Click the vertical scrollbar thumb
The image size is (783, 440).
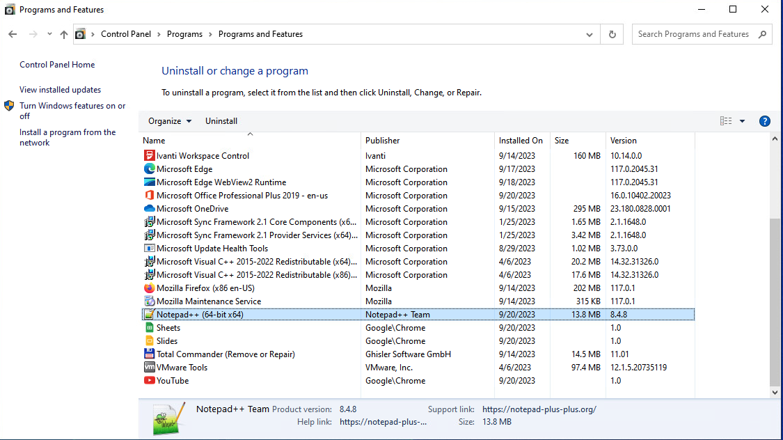(775, 302)
